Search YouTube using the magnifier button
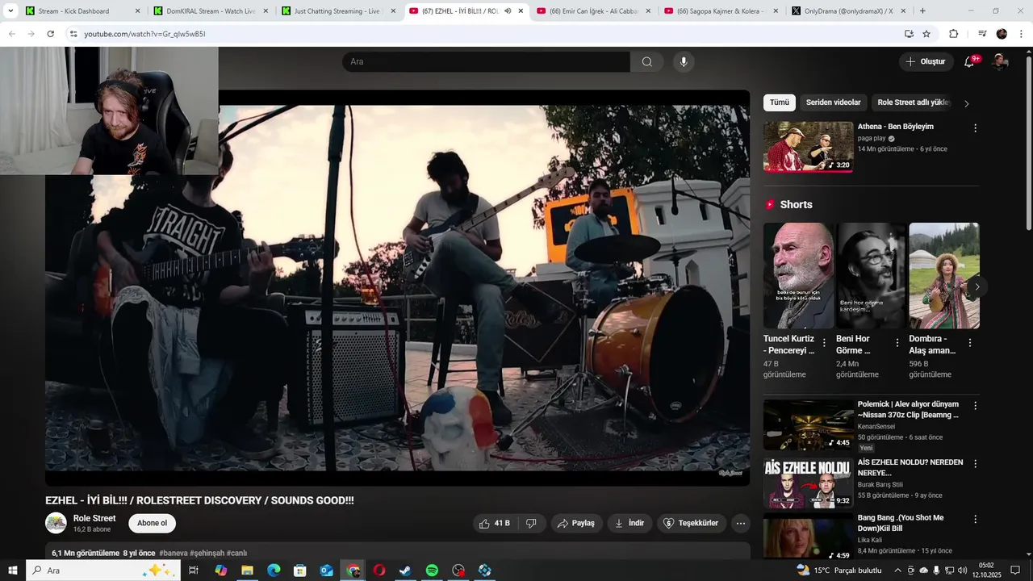The width and height of the screenshot is (1033, 581). point(647,62)
